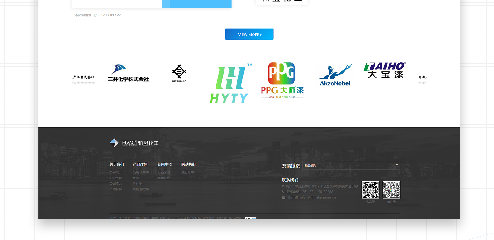The image size is (494, 240).
Task: Select the TAIHO 大宝漆 logo
Action: 385,70
